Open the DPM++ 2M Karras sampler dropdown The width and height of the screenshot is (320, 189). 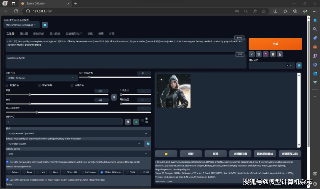[41, 78]
